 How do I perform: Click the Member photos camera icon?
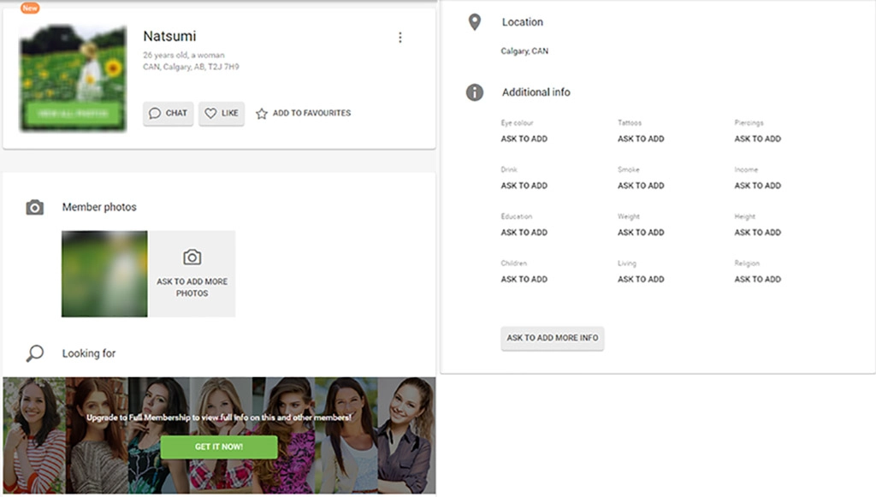coord(35,207)
